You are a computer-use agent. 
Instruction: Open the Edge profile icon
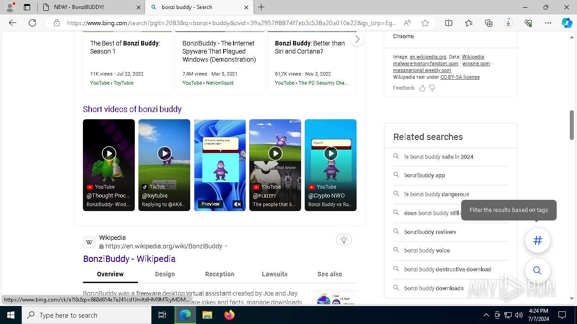click(9, 7)
